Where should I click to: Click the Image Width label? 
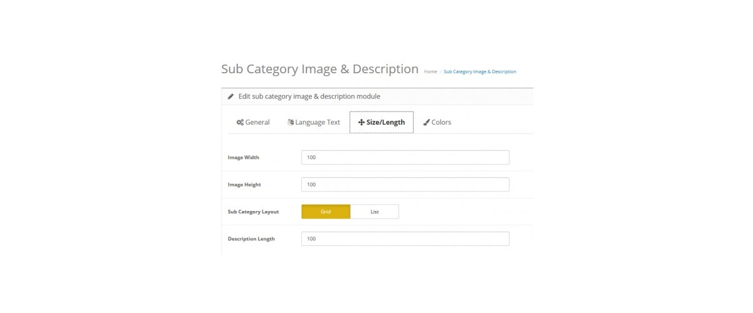pos(243,157)
